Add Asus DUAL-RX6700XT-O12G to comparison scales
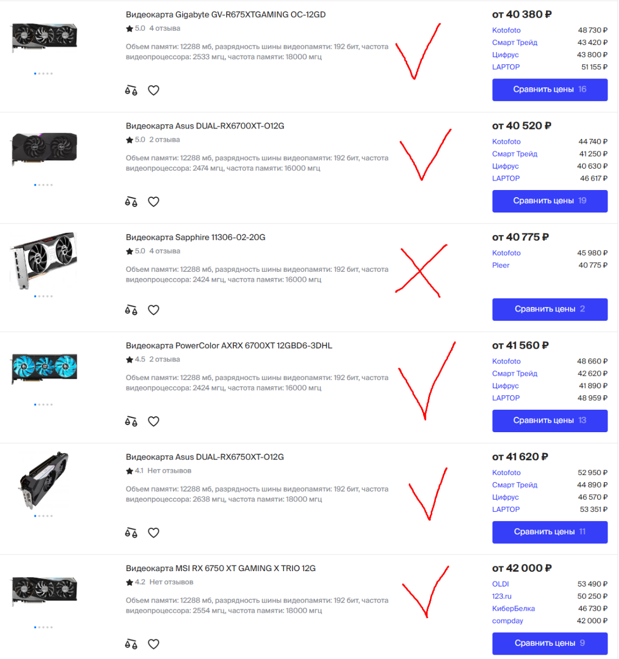 131,202
